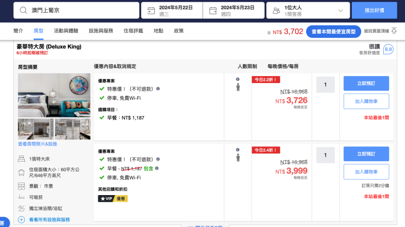Add the NT$ 3,999 rate to cart
The width and height of the screenshot is (405, 227).
(x=366, y=172)
